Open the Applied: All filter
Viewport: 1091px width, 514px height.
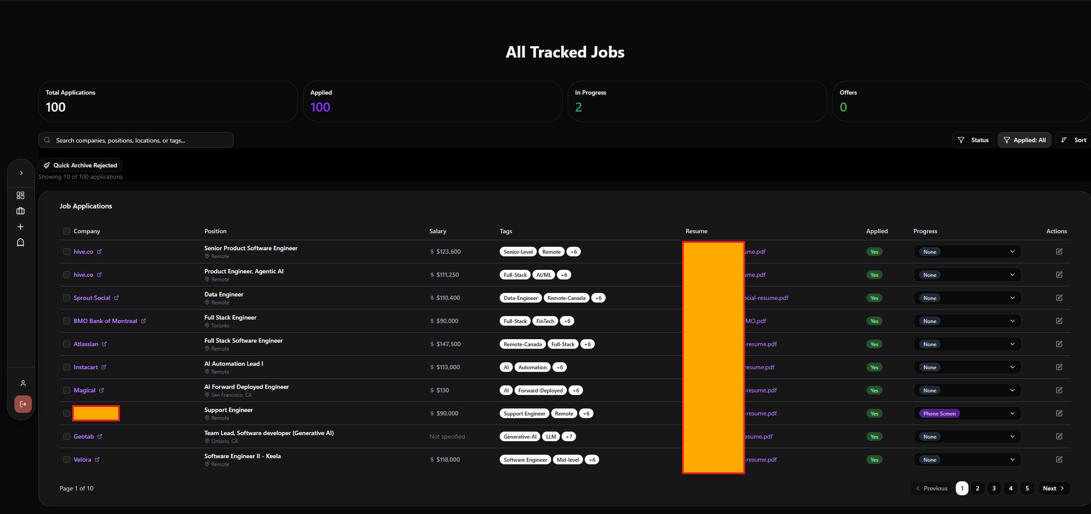point(1024,140)
